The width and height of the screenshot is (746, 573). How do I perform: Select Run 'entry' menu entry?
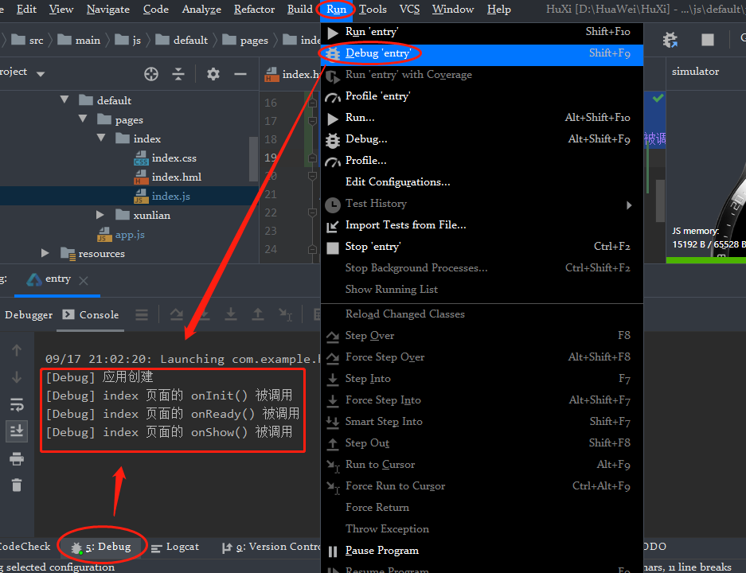pyautogui.click(x=482, y=32)
